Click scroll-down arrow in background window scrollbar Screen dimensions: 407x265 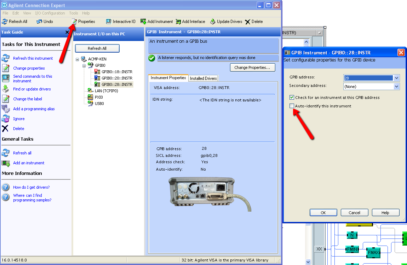[308, 262]
